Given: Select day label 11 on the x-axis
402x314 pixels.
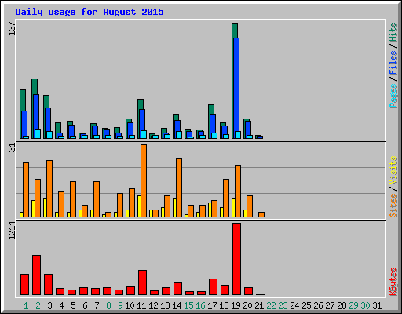Looking at the screenshot, I should click(141, 305).
